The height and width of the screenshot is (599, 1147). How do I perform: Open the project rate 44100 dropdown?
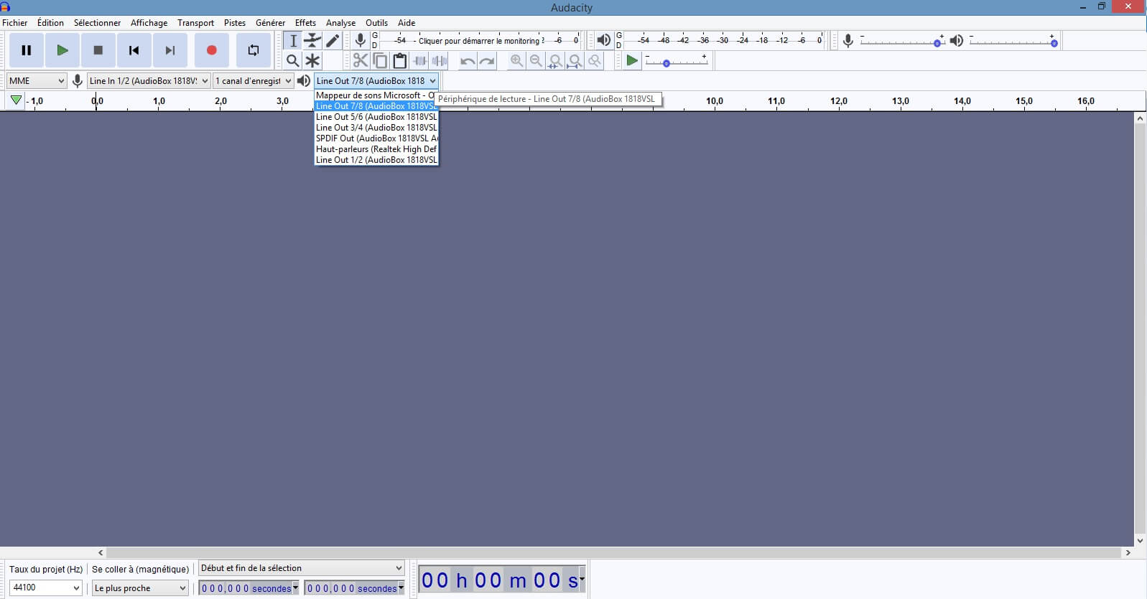pos(45,588)
